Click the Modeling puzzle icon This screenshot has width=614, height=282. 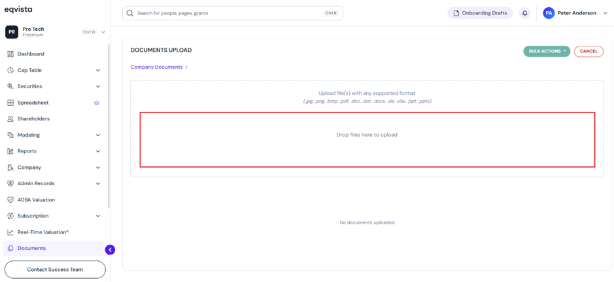pyautogui.click(x=10, y=135)
